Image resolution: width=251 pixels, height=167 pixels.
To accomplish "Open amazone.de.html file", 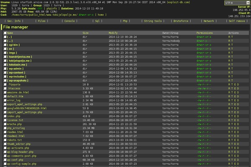I will coord(18,92).
